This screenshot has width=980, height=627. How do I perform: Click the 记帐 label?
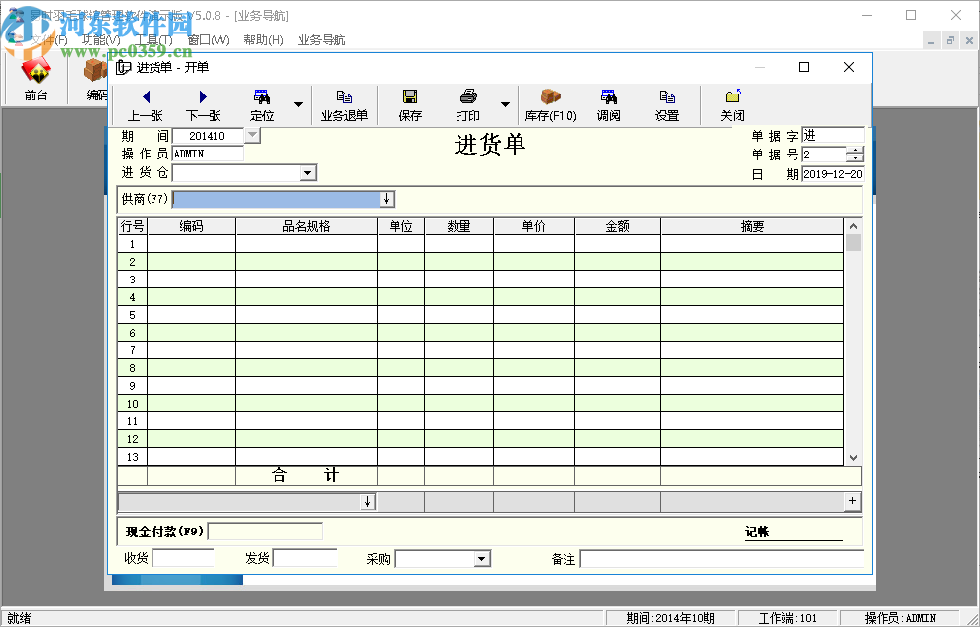click(757, 532)
